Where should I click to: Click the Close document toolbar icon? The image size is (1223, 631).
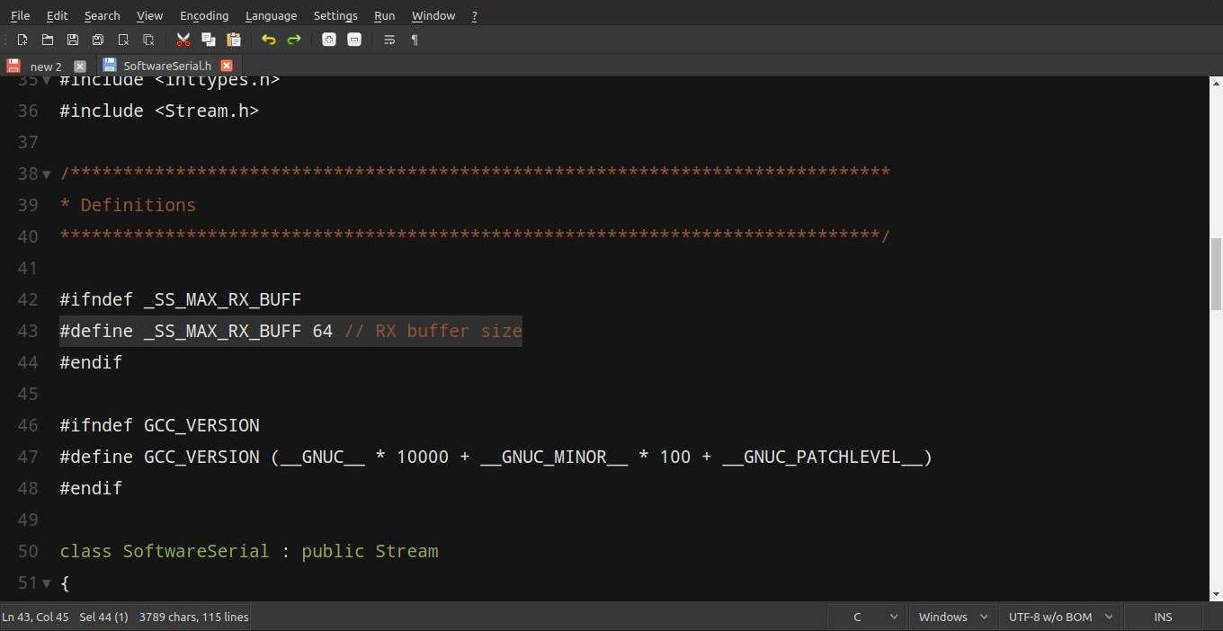point(123,40)
